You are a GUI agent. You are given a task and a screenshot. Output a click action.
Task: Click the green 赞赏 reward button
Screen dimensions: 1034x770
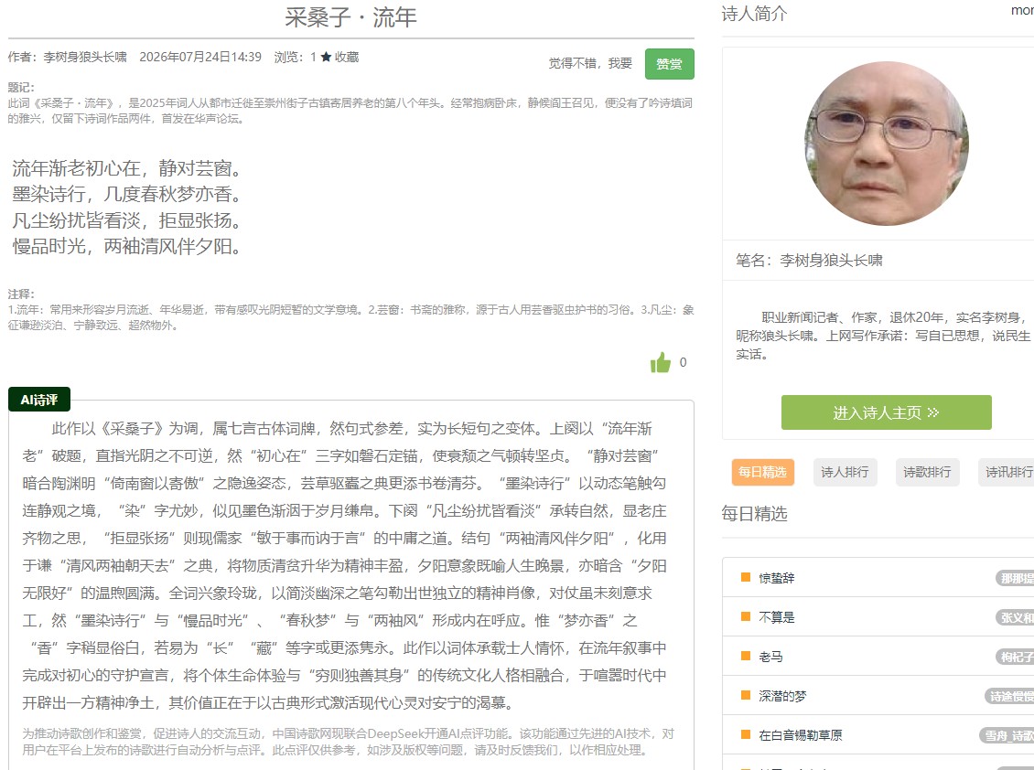669,64
